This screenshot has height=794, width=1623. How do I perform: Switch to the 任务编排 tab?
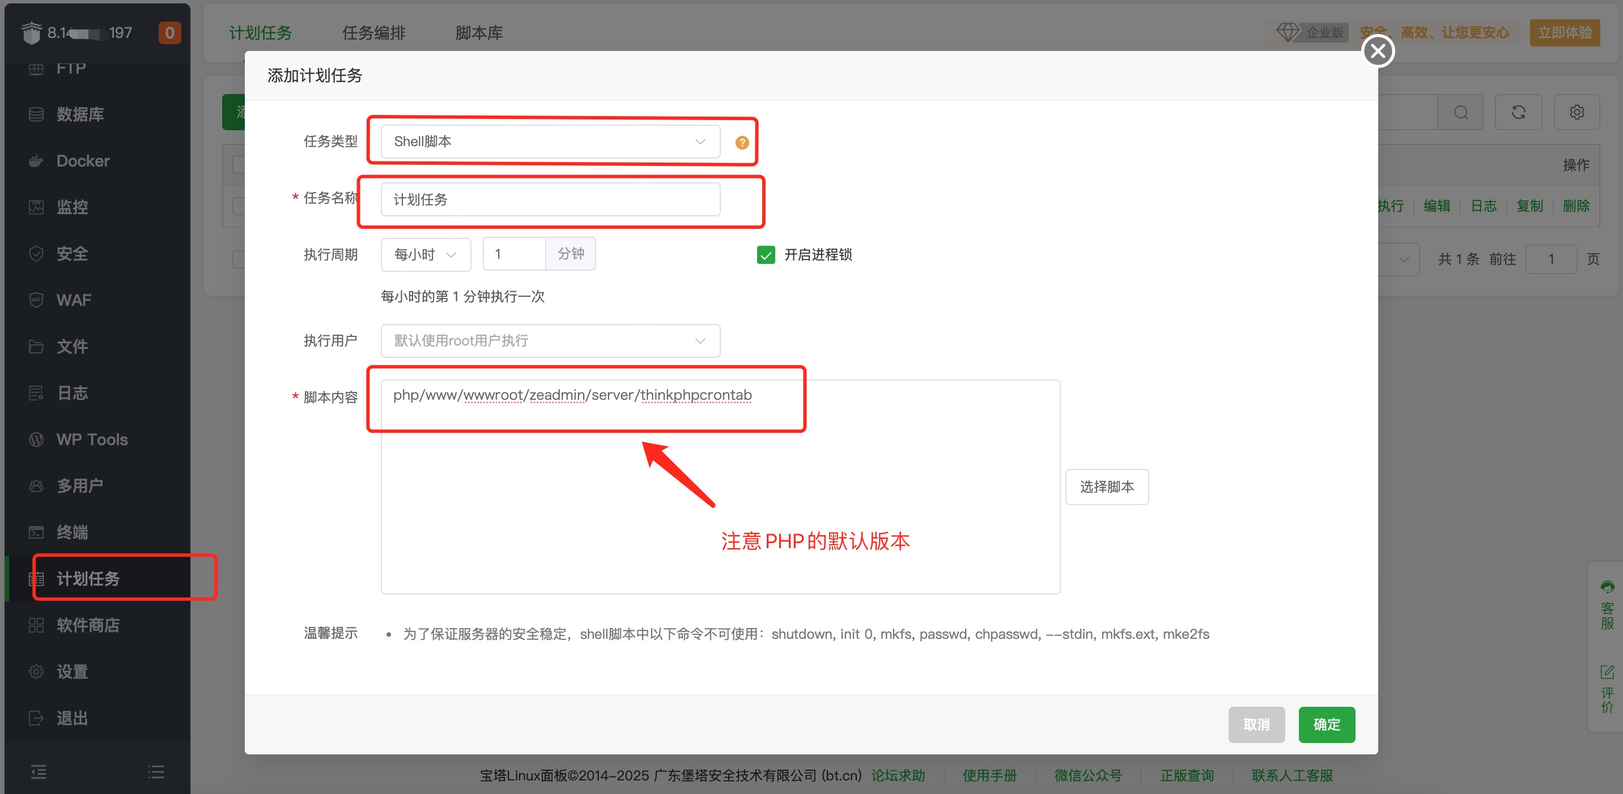tap(373, 33)
